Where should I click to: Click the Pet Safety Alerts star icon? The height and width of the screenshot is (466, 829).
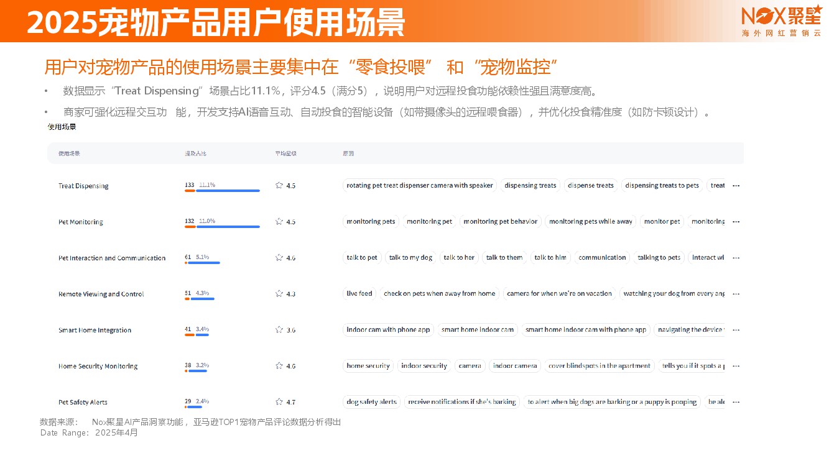click(279, 401)
